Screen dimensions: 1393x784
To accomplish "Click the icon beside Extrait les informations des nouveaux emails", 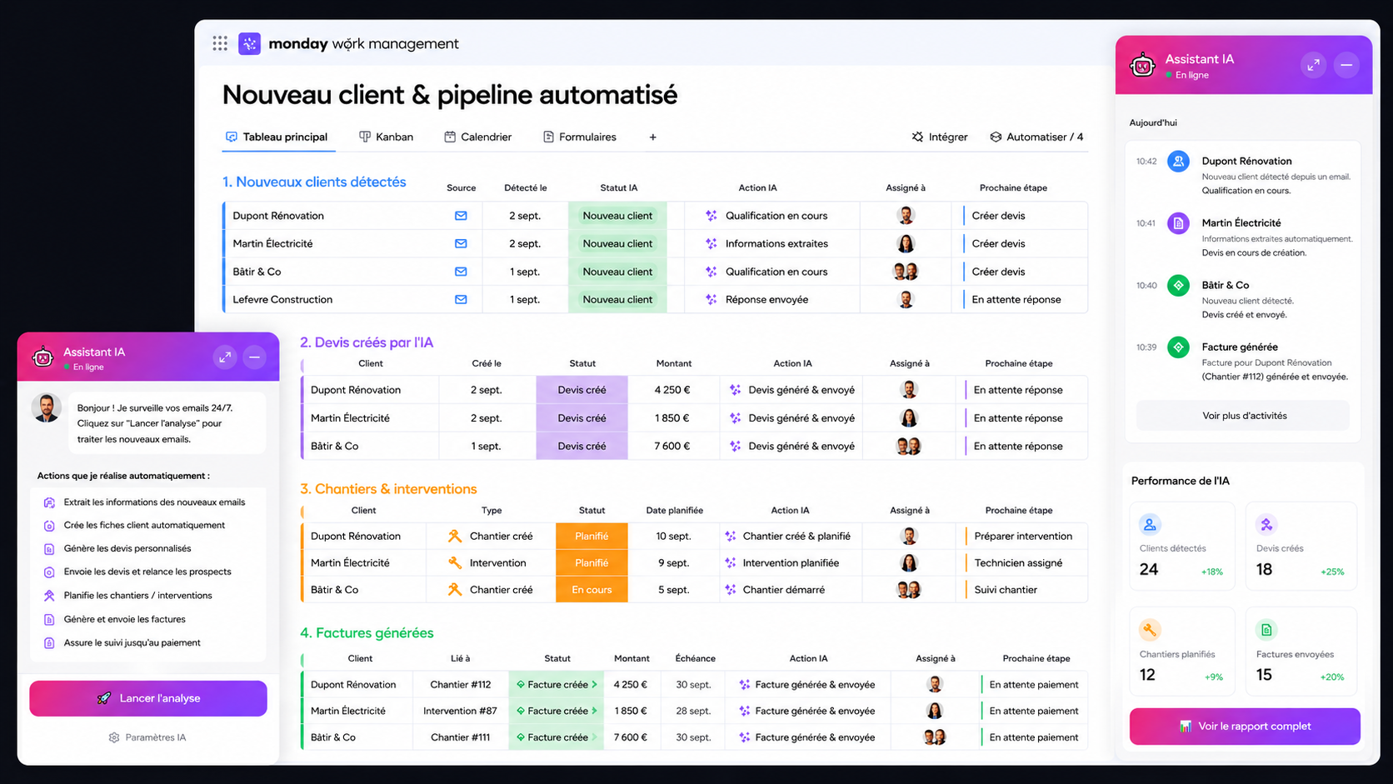I will 49,502.
